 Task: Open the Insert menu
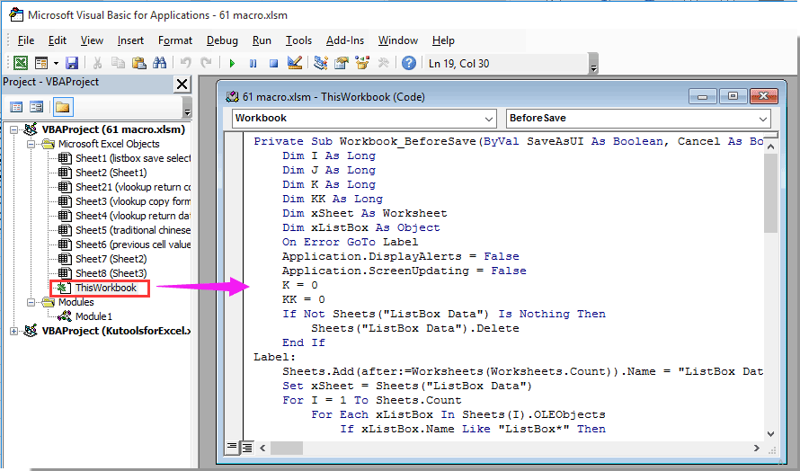point(130,40)
